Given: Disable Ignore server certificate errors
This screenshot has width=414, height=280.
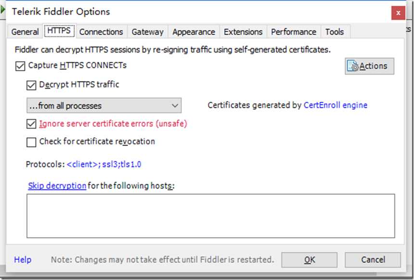Looking at the screenshot, I should tap(31, 124).
